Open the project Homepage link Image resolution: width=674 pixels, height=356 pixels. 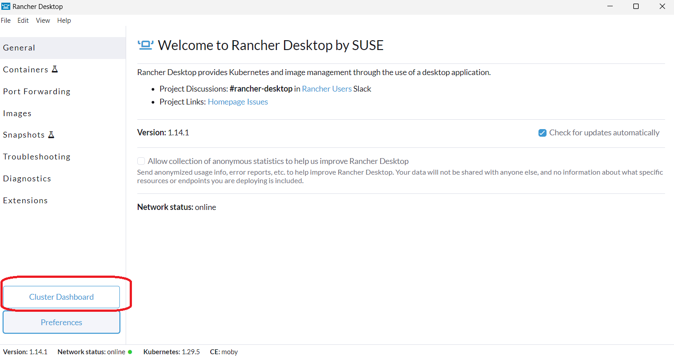(x=226, y=102)
